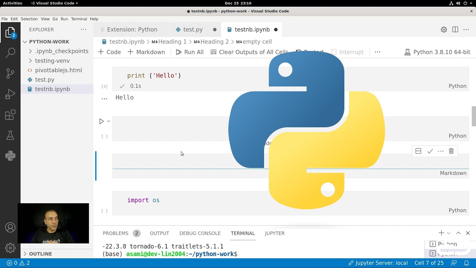Open the Run and Debug view
Viewport: 476px width, 268px height.
point(10,94)
